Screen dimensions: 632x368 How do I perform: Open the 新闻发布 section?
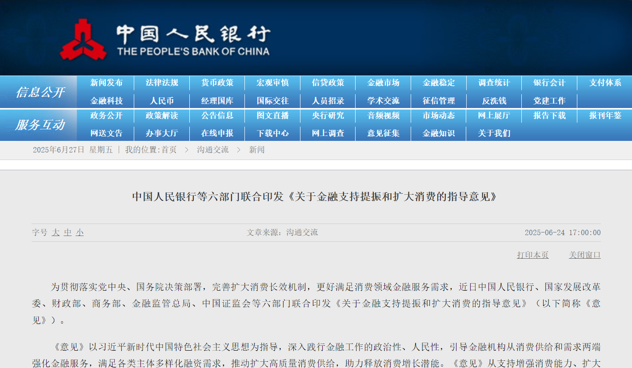(105, 83)
